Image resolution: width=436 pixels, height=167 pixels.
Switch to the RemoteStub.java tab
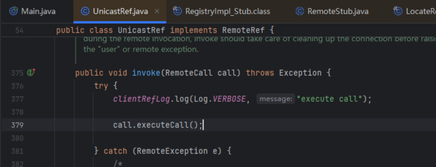point(338,11)
